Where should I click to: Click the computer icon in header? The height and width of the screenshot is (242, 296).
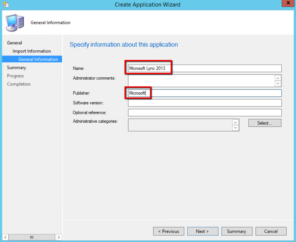(15, 23)
